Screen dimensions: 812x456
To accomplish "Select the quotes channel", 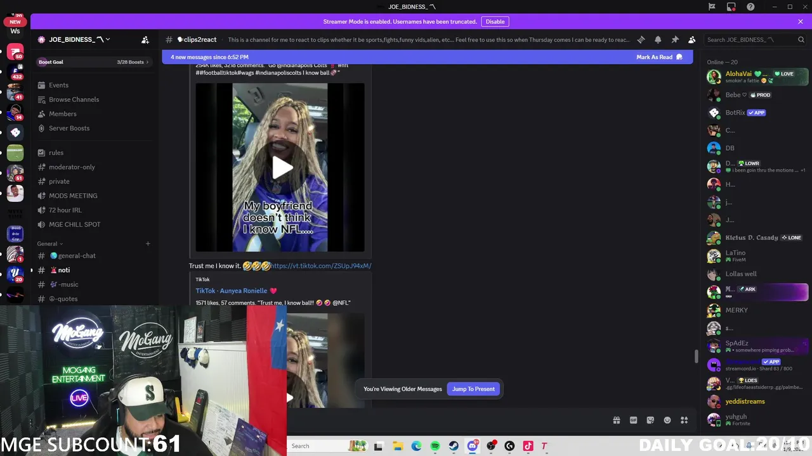I will click(93, 299).
